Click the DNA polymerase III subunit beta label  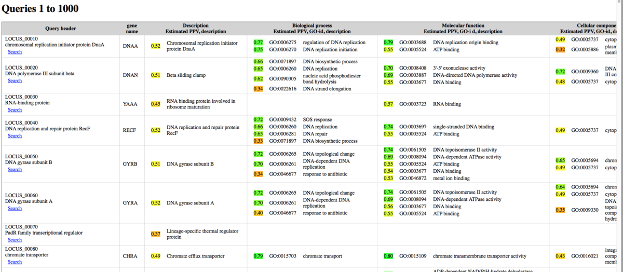(x=39, y=74)
